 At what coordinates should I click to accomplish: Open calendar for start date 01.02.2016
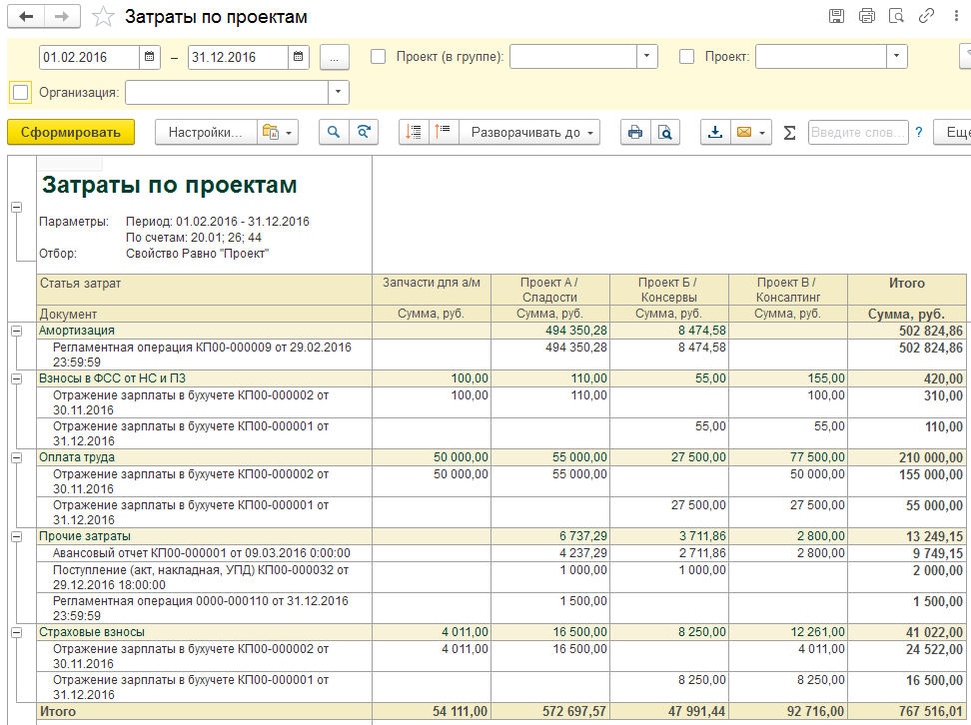[149, 57]
